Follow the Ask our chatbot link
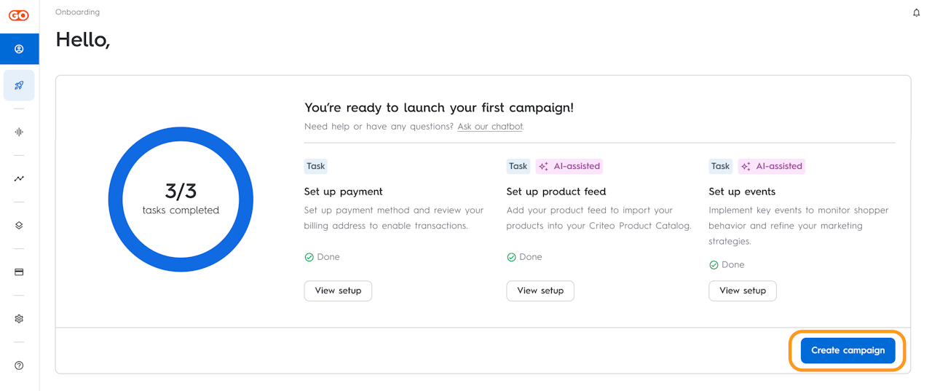This screenshot has width=932, height=391. tap(489, 127)
